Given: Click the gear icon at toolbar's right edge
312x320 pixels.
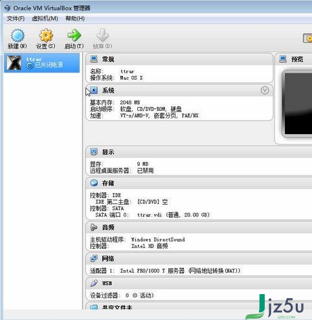Looking at the screenshot, I should point(307,38).
